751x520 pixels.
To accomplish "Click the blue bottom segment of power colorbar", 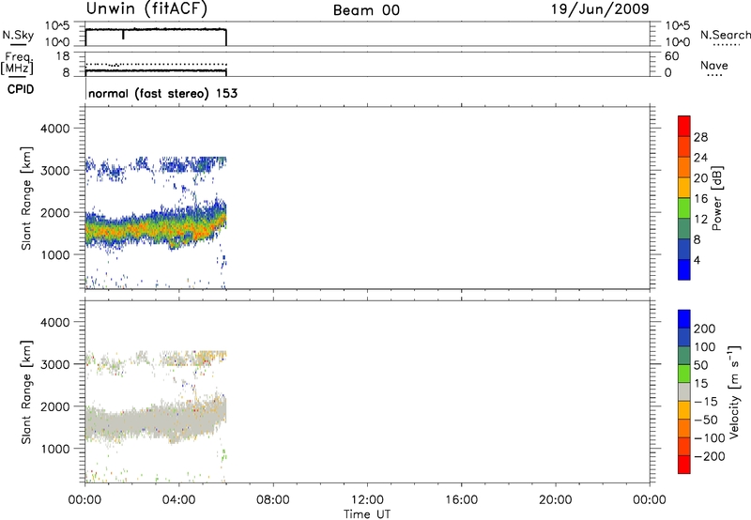I will pyautogui.click(x=684, y=269).
